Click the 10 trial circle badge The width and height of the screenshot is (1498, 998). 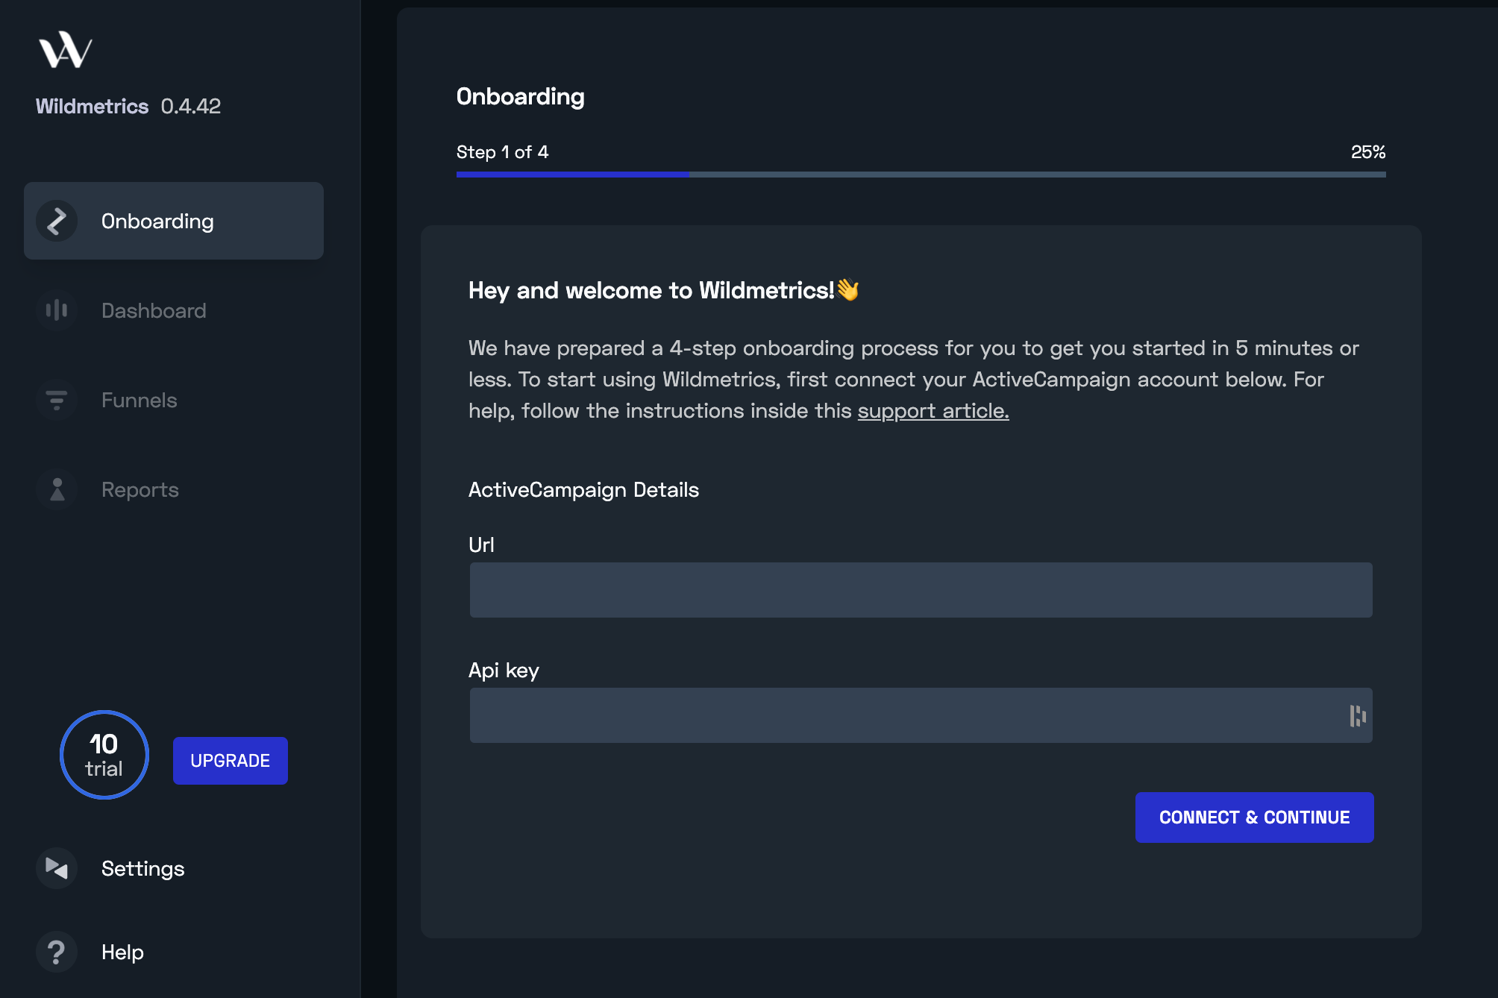point(104,755)
